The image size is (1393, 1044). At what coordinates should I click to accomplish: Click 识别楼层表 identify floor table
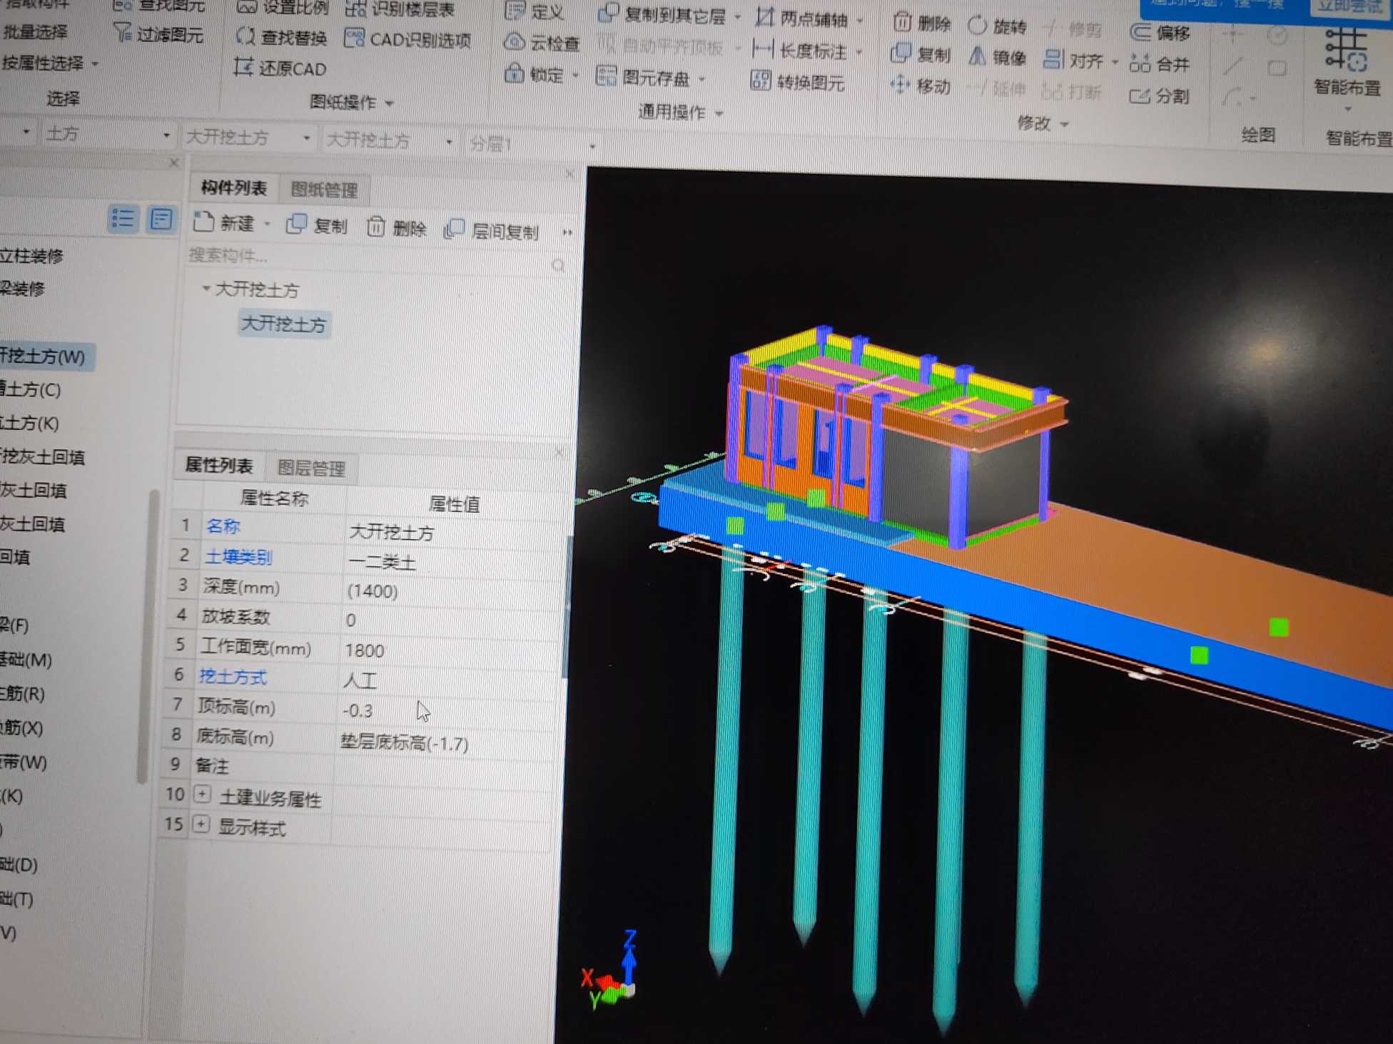(400, 9)
